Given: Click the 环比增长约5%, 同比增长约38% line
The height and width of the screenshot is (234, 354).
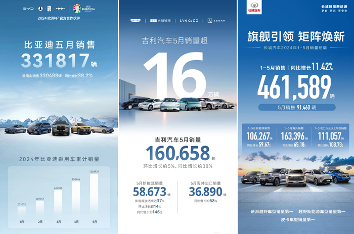Looking at the screenshot, I should (x=178, y=166).
